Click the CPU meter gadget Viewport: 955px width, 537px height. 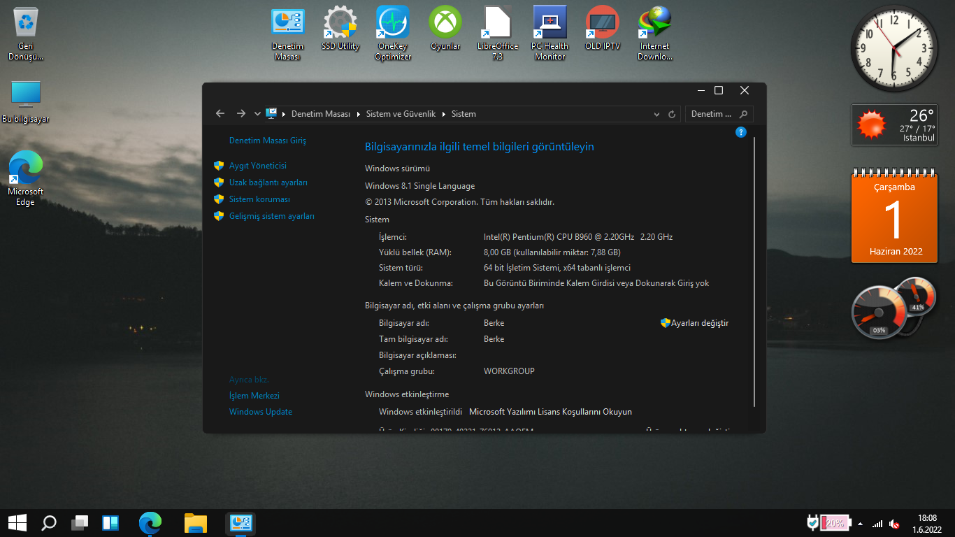[879, 313]
